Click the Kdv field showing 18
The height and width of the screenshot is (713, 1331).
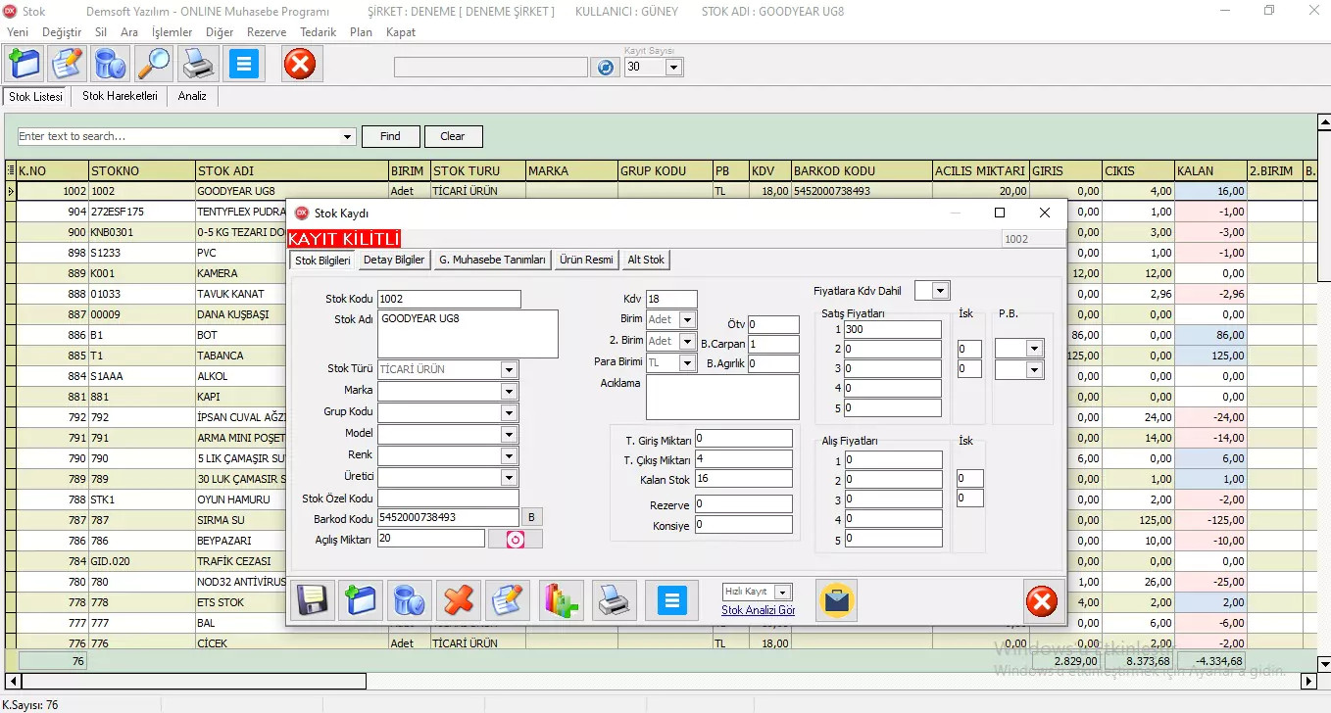coord(671,299)
